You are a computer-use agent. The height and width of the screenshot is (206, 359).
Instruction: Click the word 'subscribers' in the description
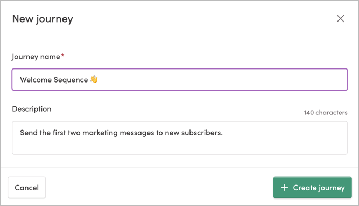click(x=201, y=133)
